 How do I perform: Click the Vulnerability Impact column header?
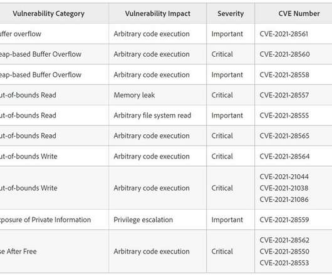(x=157, y=14)
